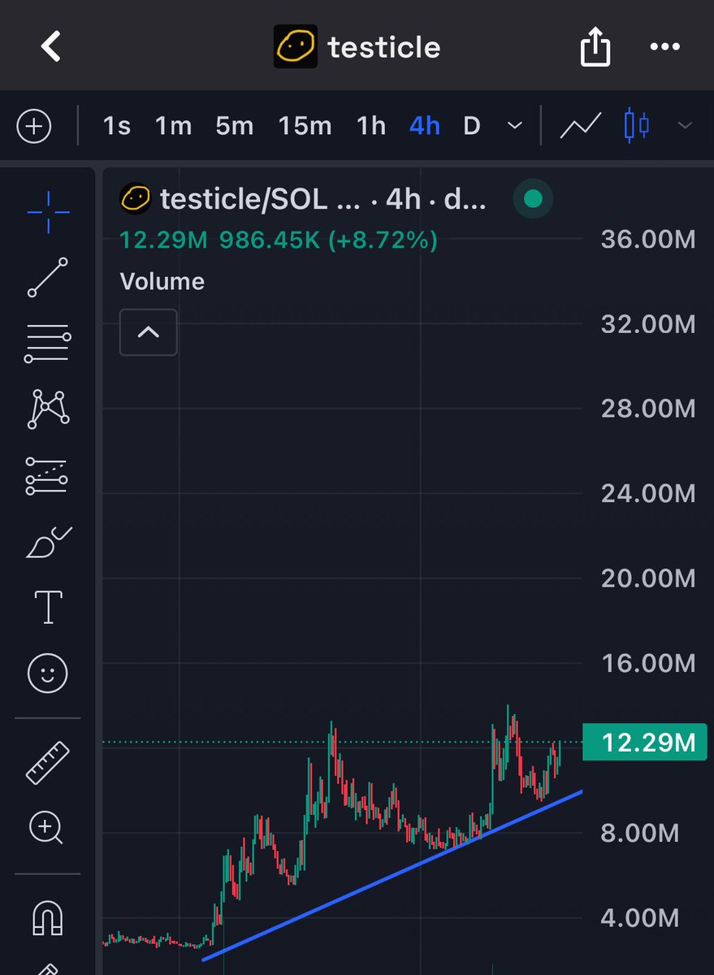Switch chart to line style
714x975 pixels.
pyautogui.click(x=581, y=126)
